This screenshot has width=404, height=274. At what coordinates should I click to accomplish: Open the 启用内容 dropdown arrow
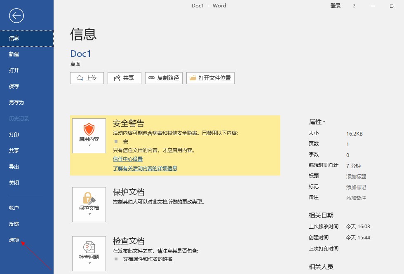tap(89, 145)
